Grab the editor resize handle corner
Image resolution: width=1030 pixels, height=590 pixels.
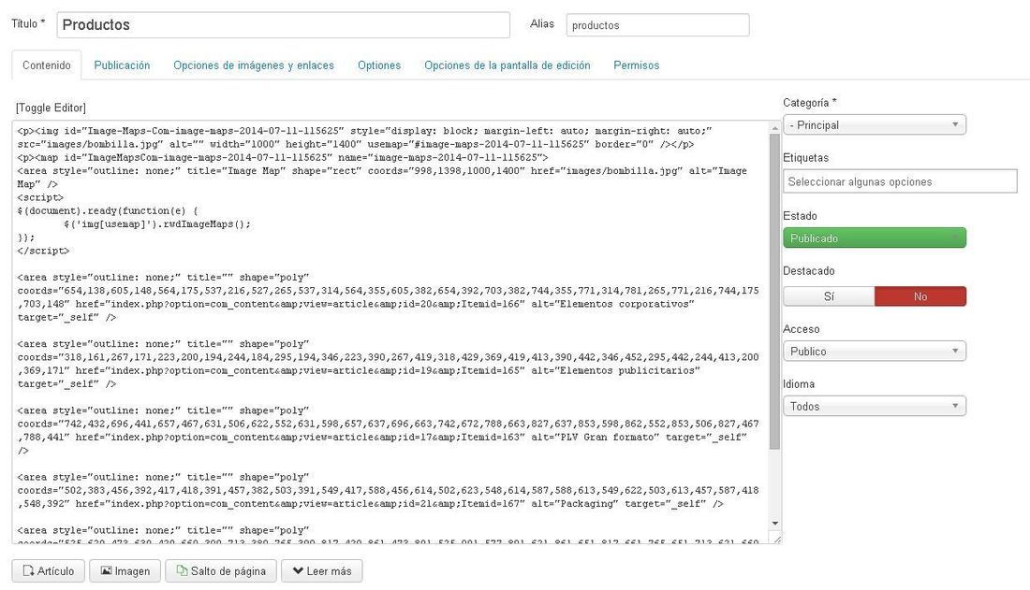[777, 539]
